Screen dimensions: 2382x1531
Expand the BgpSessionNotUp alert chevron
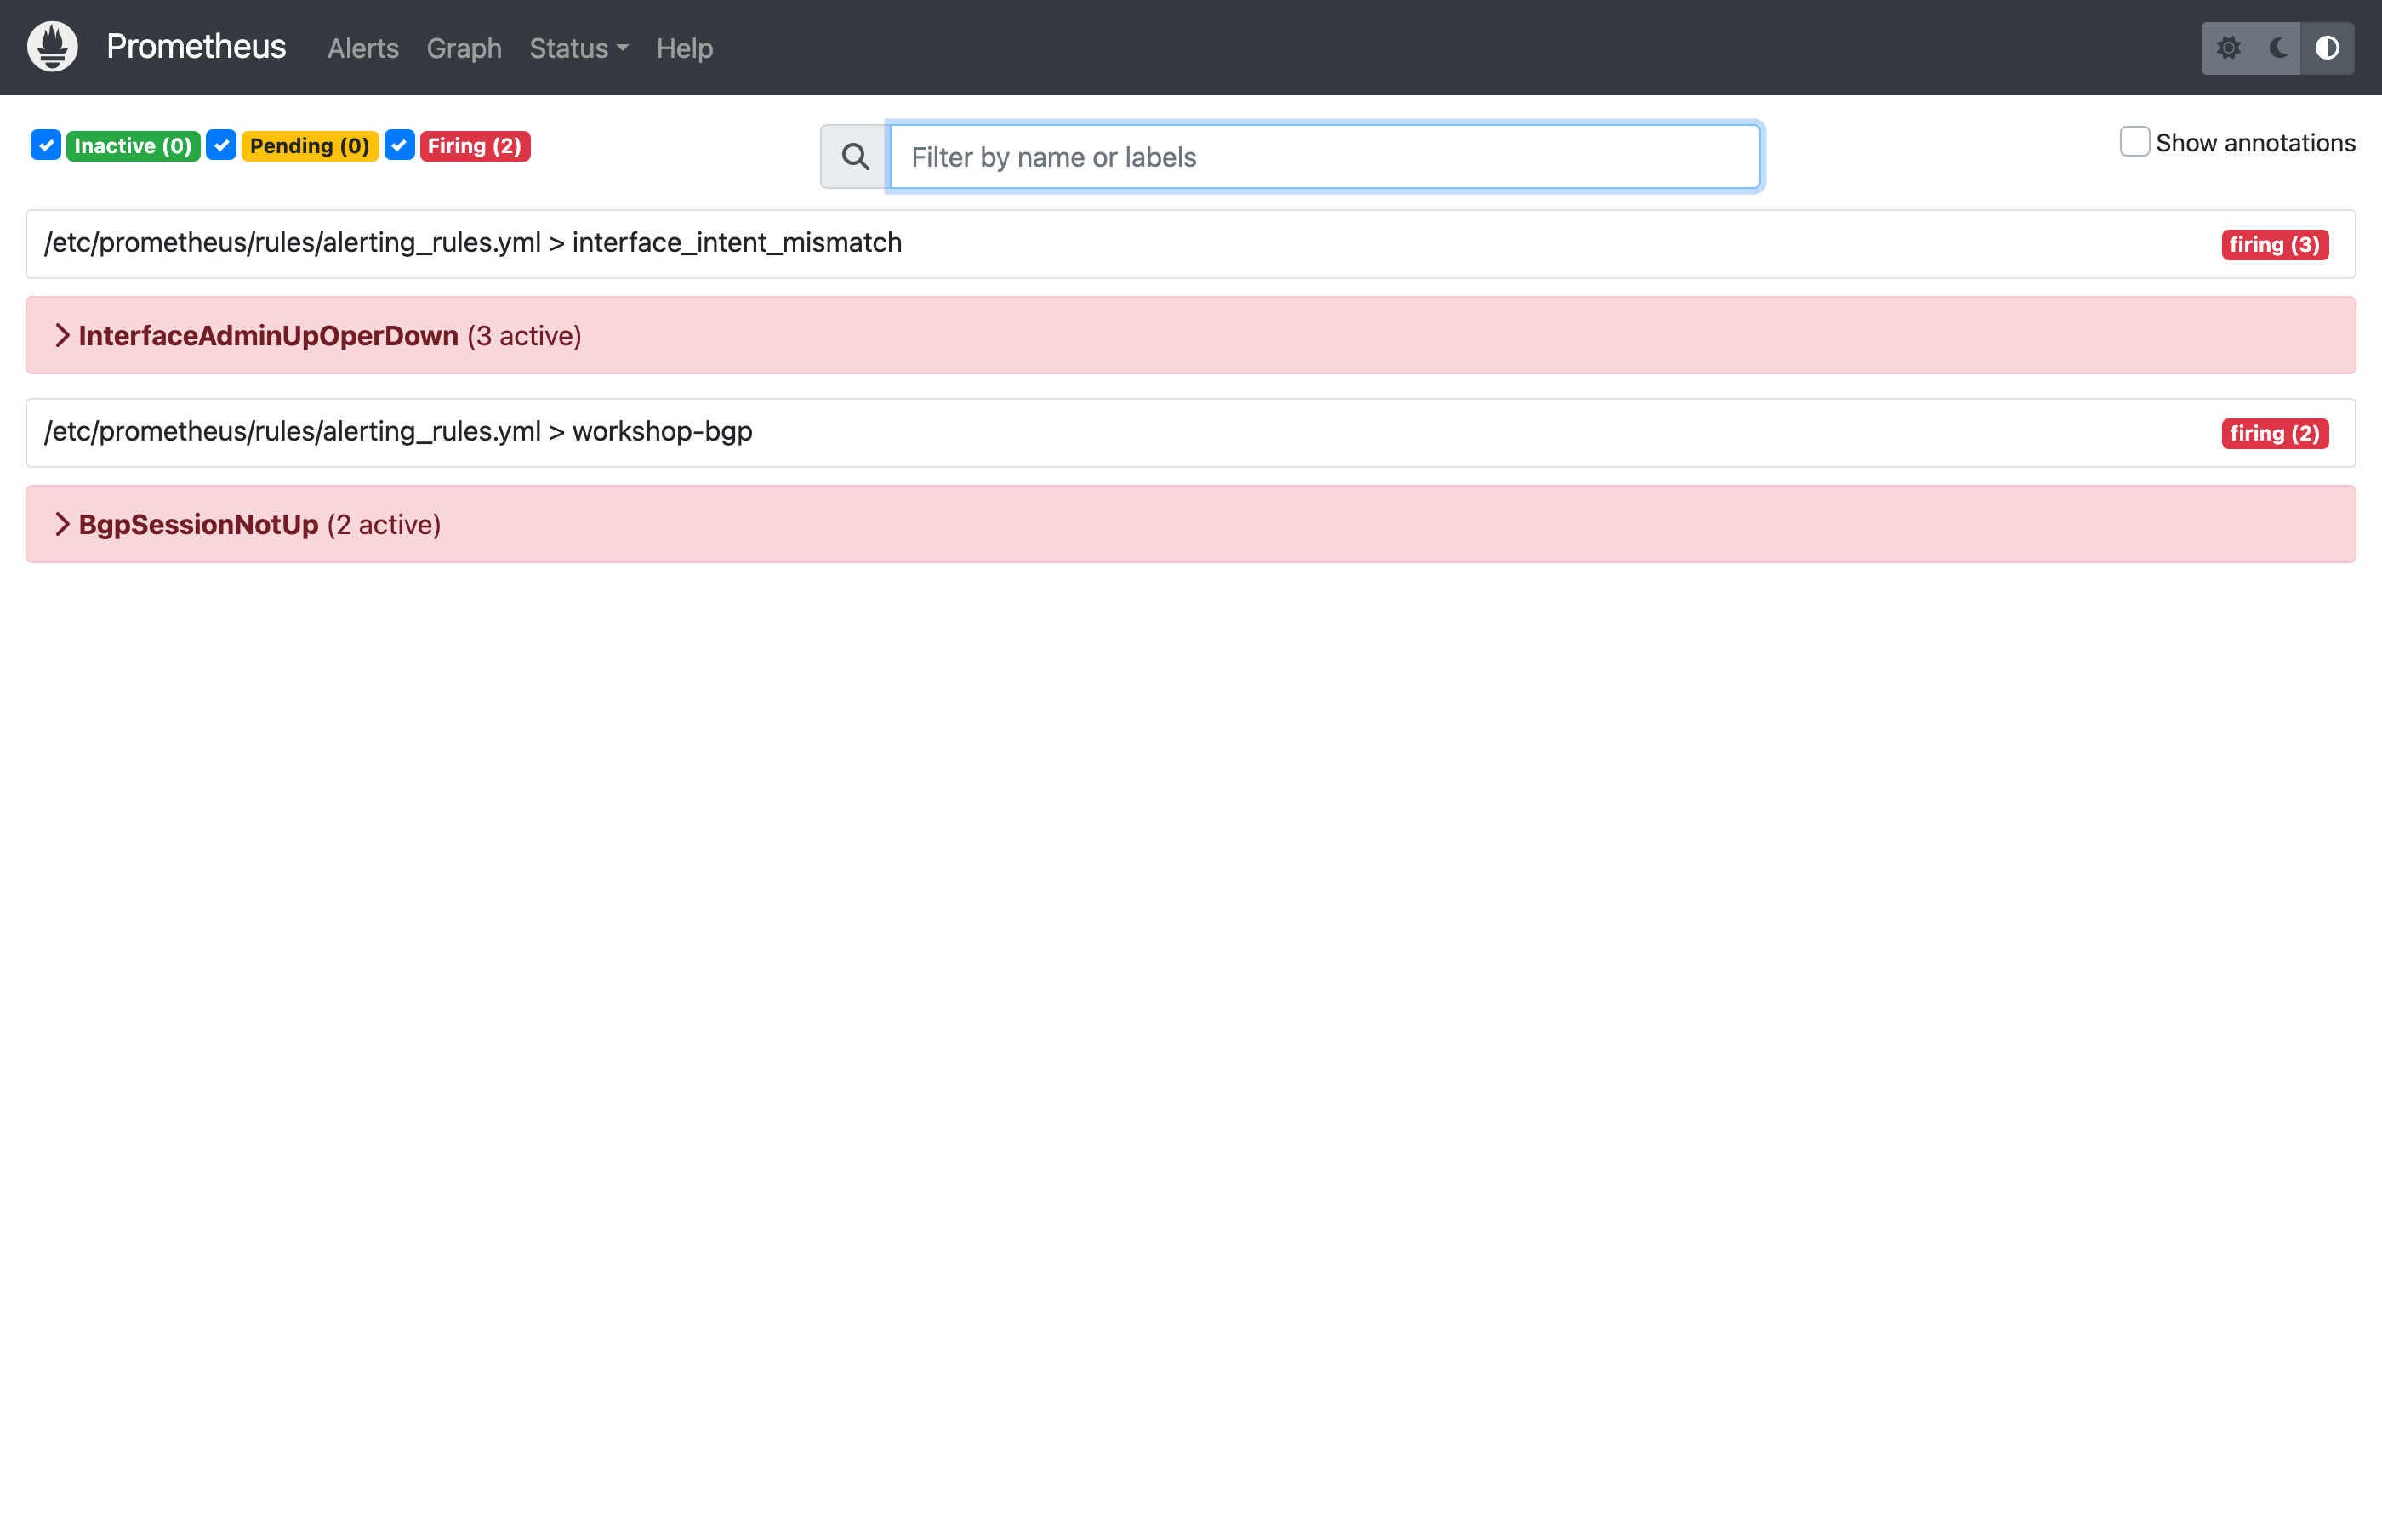(61, 525)
